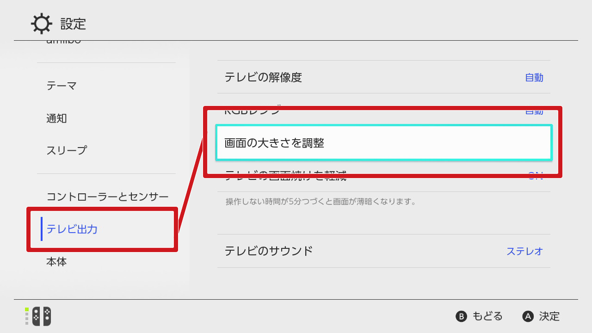Click the player indicator lights beside Joy-Con
The width and height of the screenshot is (592, 333).
point(27,316)
